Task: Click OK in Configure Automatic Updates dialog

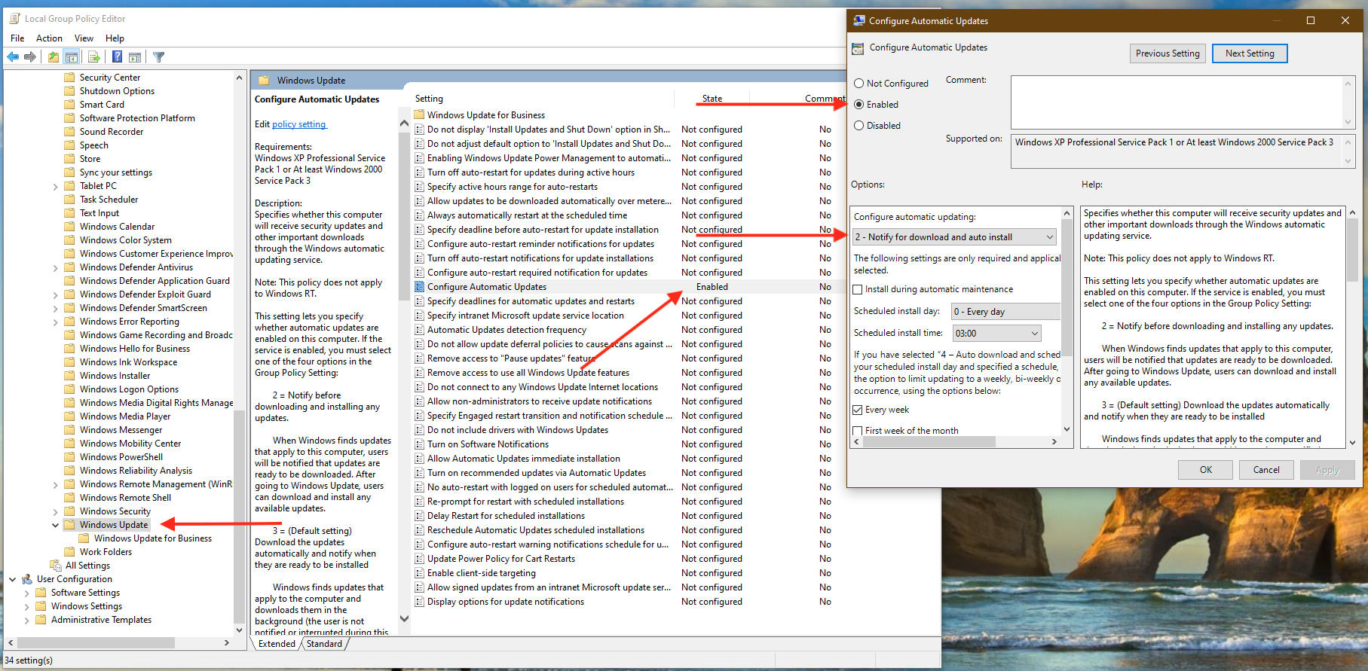Action: tap(1206, 470)
